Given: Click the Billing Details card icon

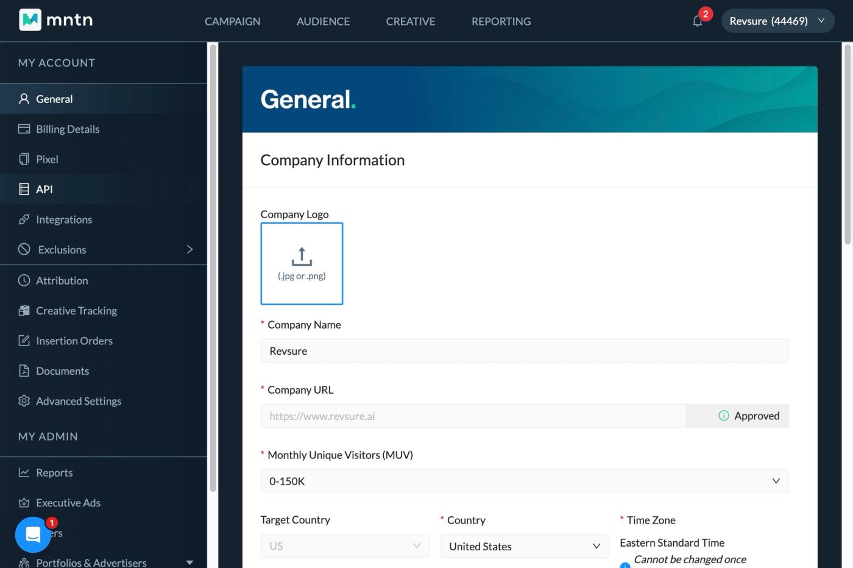Looking at the screenshot, I should click(x=24, y=129).
